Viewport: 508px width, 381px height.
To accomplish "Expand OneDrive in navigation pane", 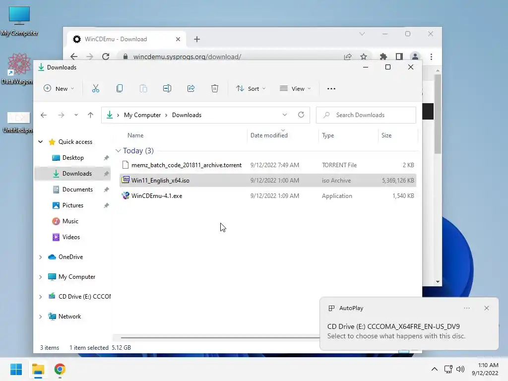I will 41,257.
